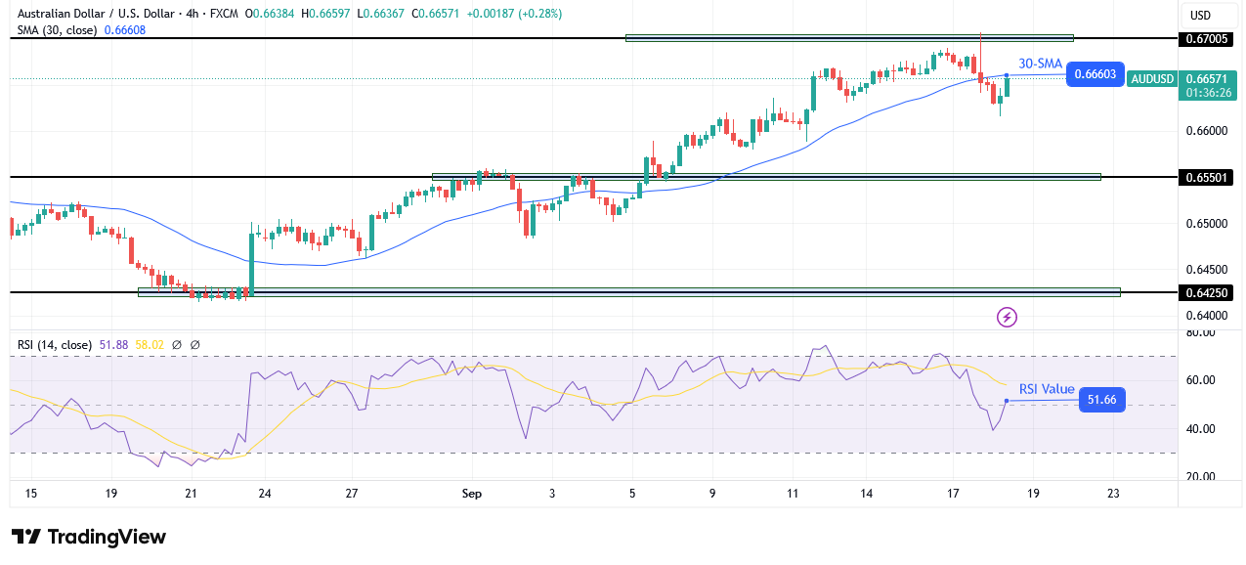Click the blue RSI Value callout label
The height and width of the screenshot is (565, 1246).
(1046, 390)
